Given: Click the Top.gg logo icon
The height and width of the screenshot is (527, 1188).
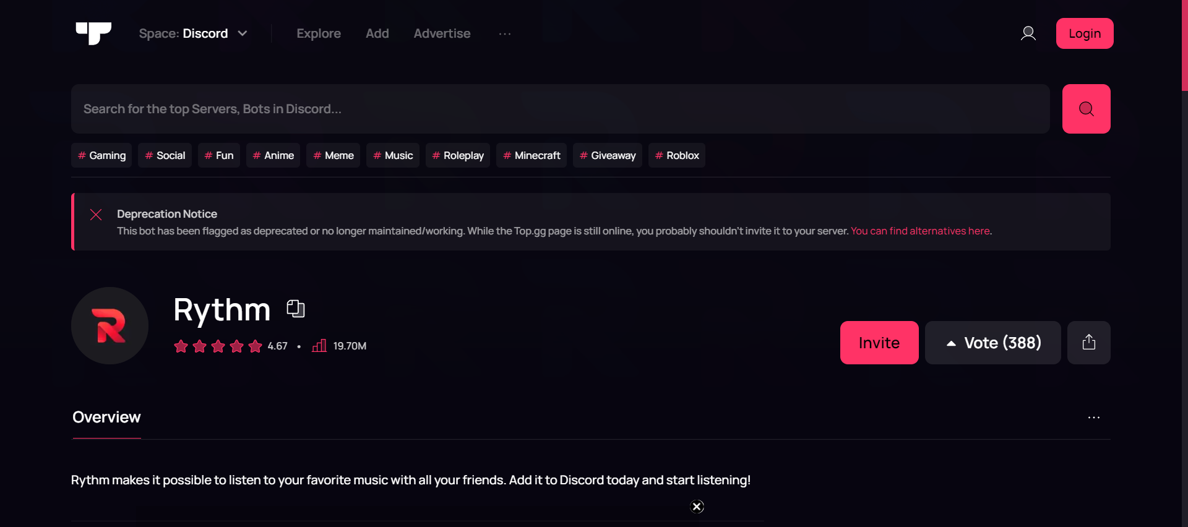Looking at the screenshot, I should (x=93, y=33).
